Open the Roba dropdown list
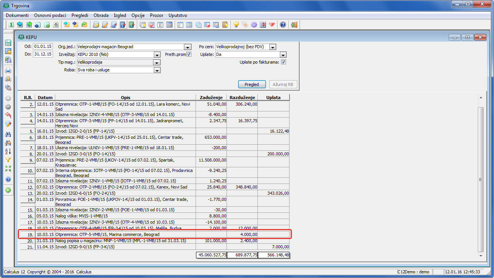The height and width of the screenshot is (278, 494). pyautogui.click(x=157, y=70)
